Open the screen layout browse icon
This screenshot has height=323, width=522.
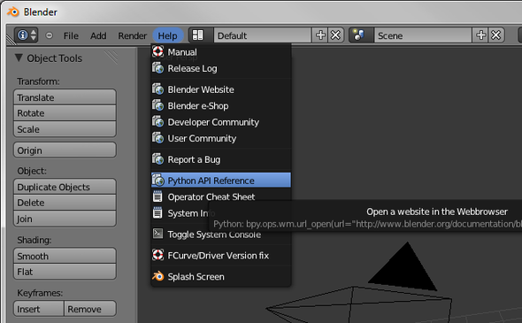(x=198, y=35)
